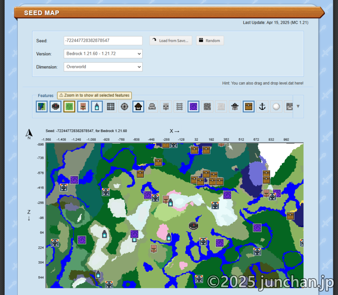
Task: Open the Version dropdown
Action: point(103,54)
